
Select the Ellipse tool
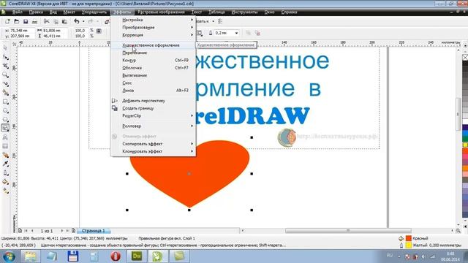[5, 110]
